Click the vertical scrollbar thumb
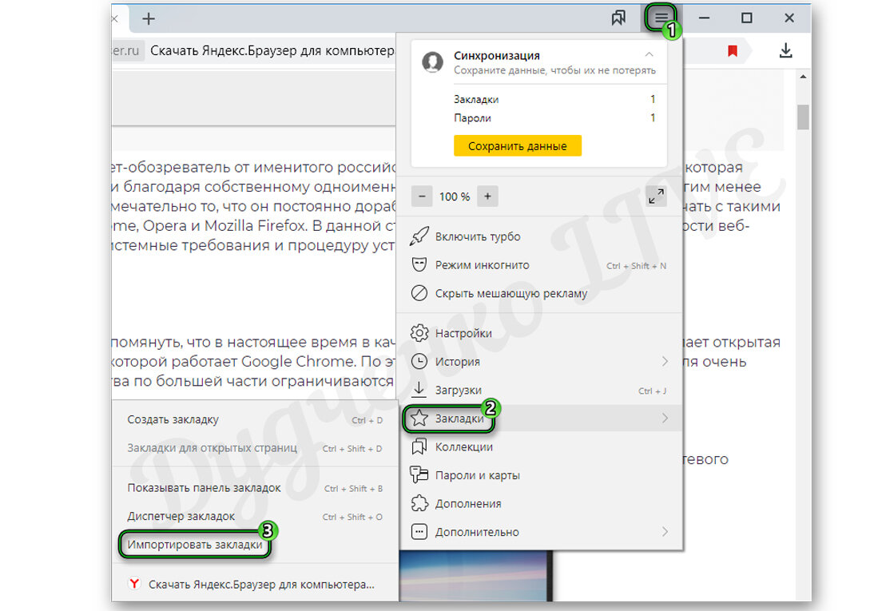The height and width of the screenshot is (611, 870). 803,117
